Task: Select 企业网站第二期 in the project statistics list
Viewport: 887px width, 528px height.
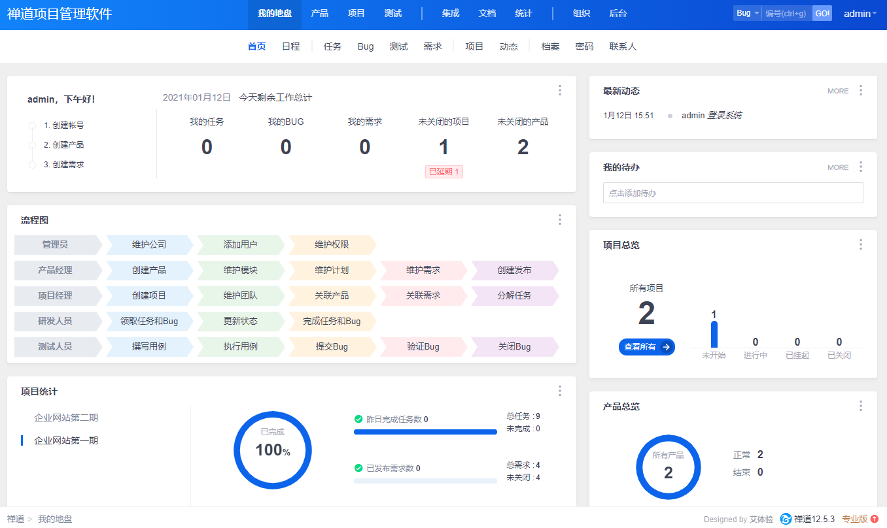Action: tap(66, 418)
